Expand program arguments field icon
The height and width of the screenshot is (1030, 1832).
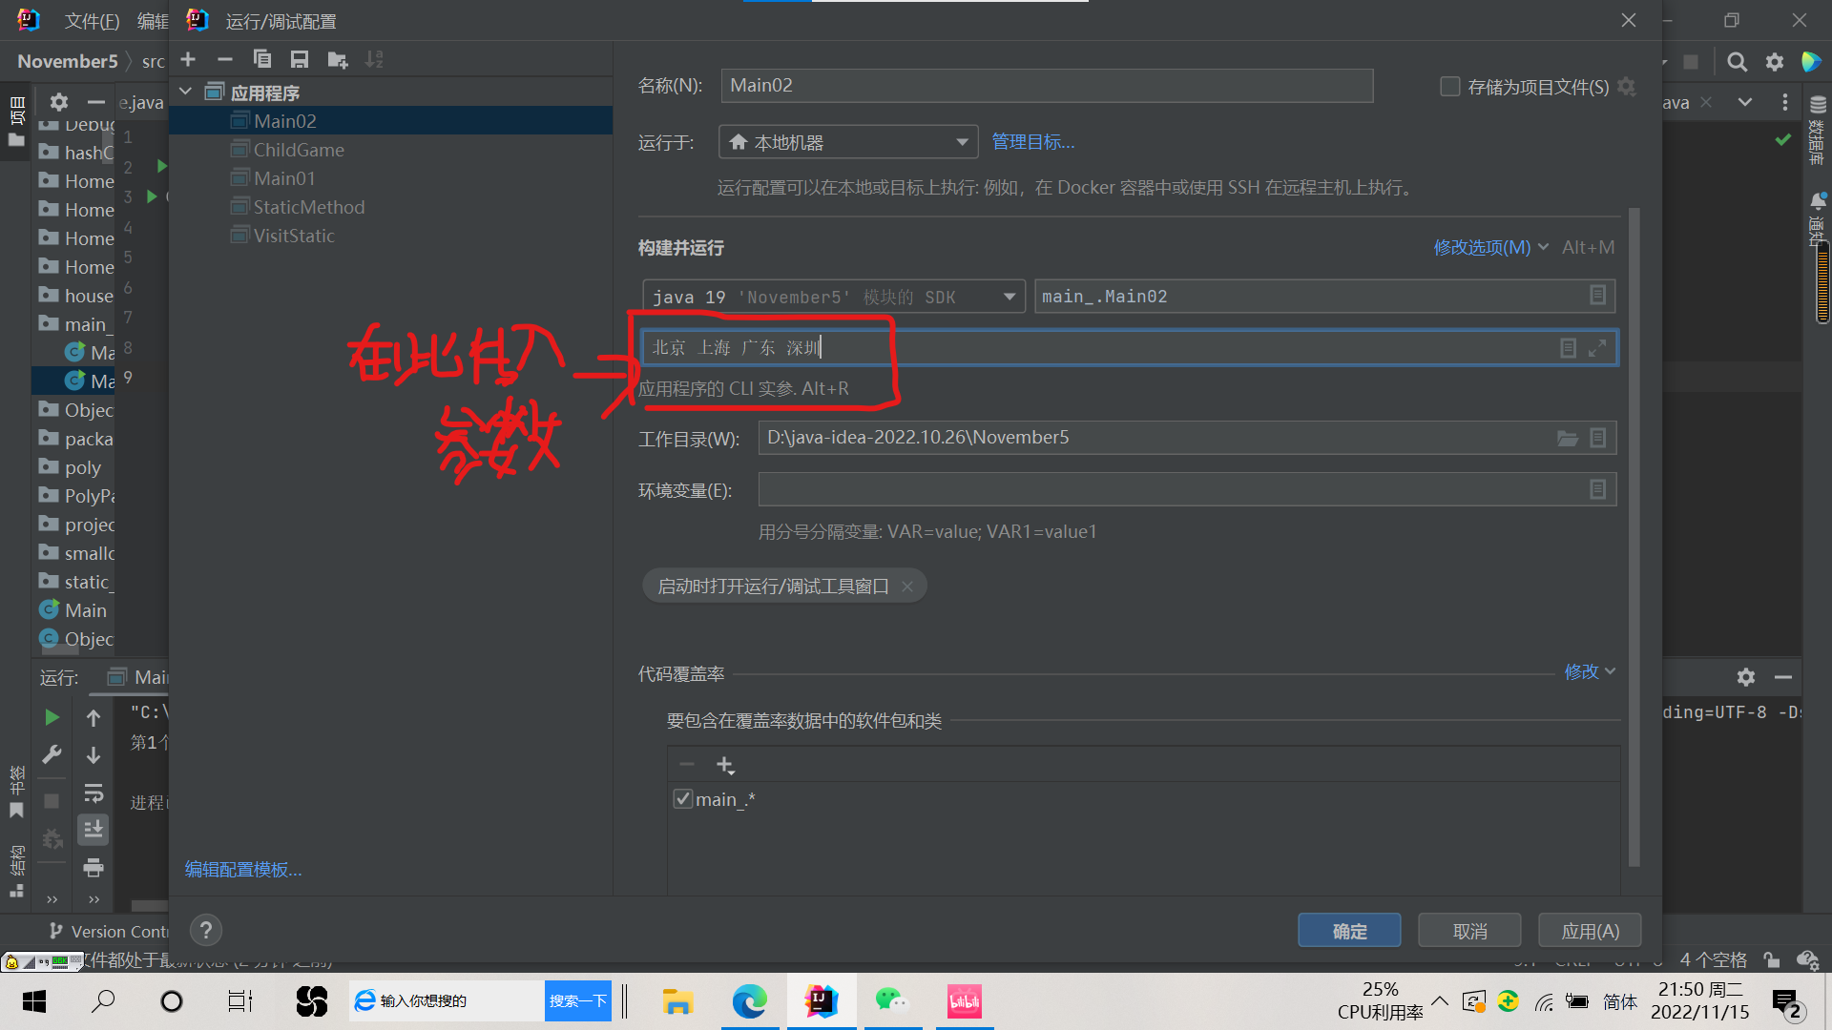click(x=1597, y=348)
